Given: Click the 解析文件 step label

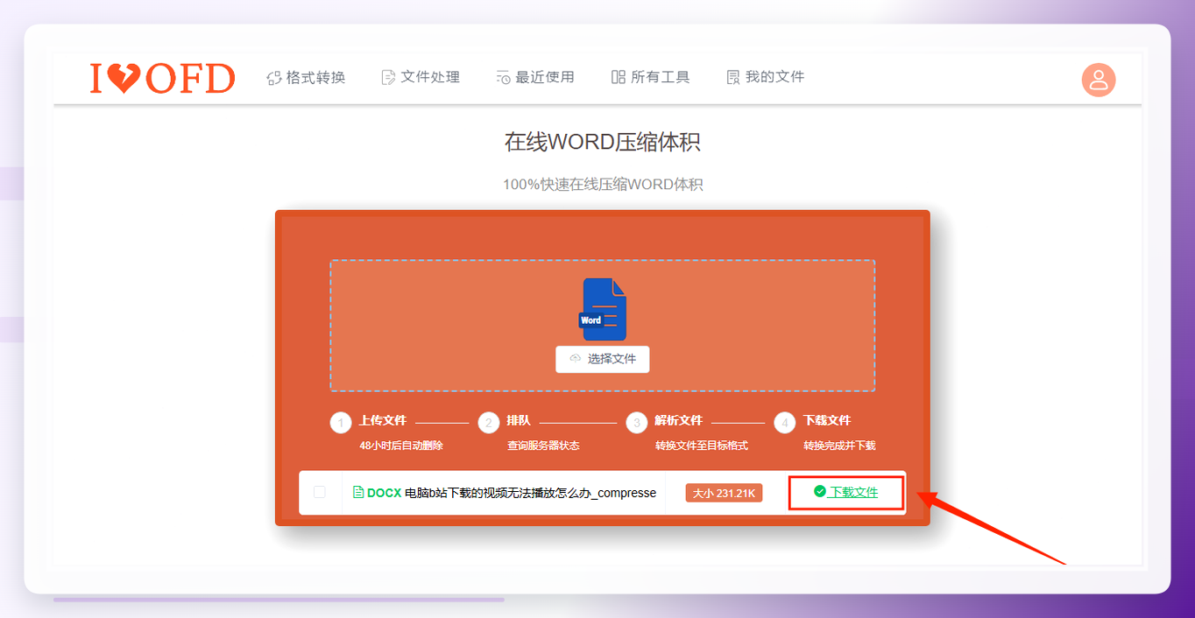Looking at the screenshot, I should point(679,420).
